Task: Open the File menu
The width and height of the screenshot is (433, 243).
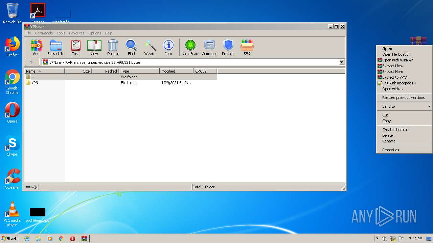Action: pyautogui.click(x=28, y=33)
